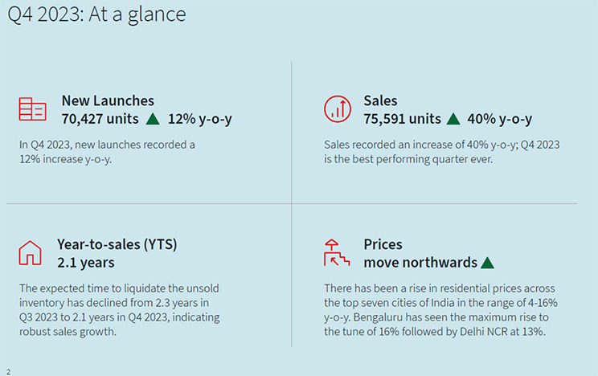The height and width of the screenshot is (376, 598).
Task: Click the 70,427 units figure
Action: (x=100, y=119)
